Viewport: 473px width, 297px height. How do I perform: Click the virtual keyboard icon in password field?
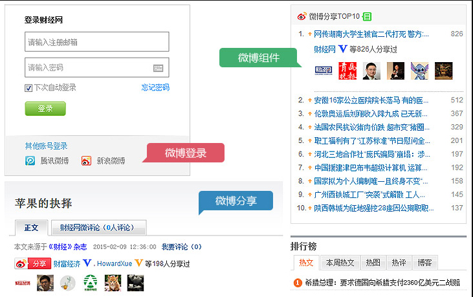point(159,68)
